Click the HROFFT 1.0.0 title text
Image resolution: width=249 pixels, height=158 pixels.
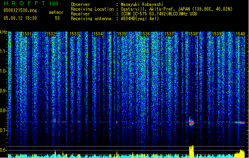coord(31,3)
